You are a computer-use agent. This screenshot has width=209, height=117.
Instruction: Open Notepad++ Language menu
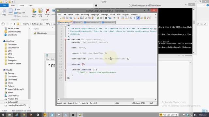pyautogui.click(x=95, y=15)
